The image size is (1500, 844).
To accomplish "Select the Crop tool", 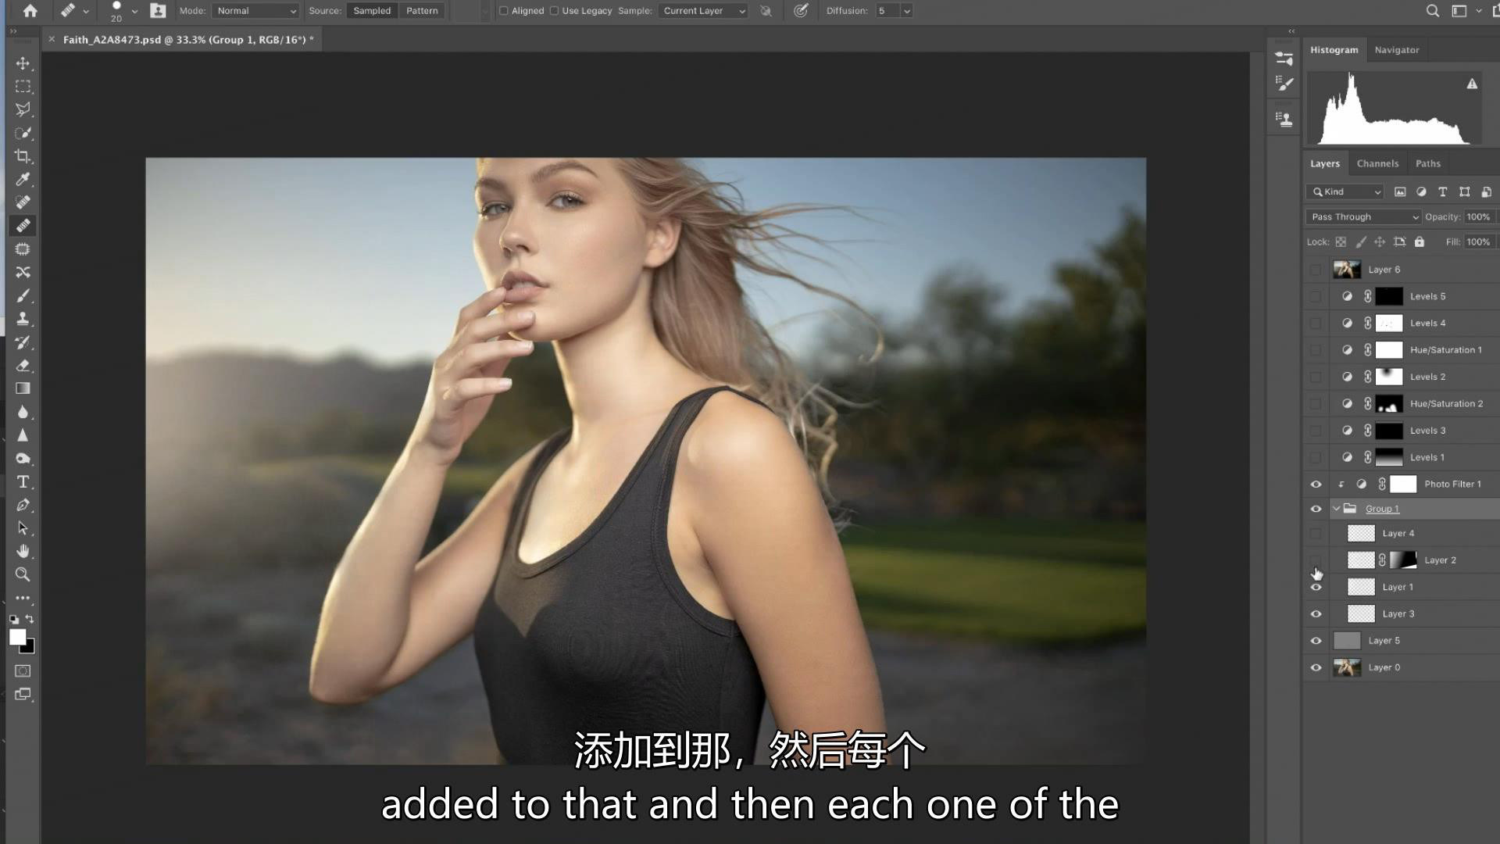I will [23, 156].
